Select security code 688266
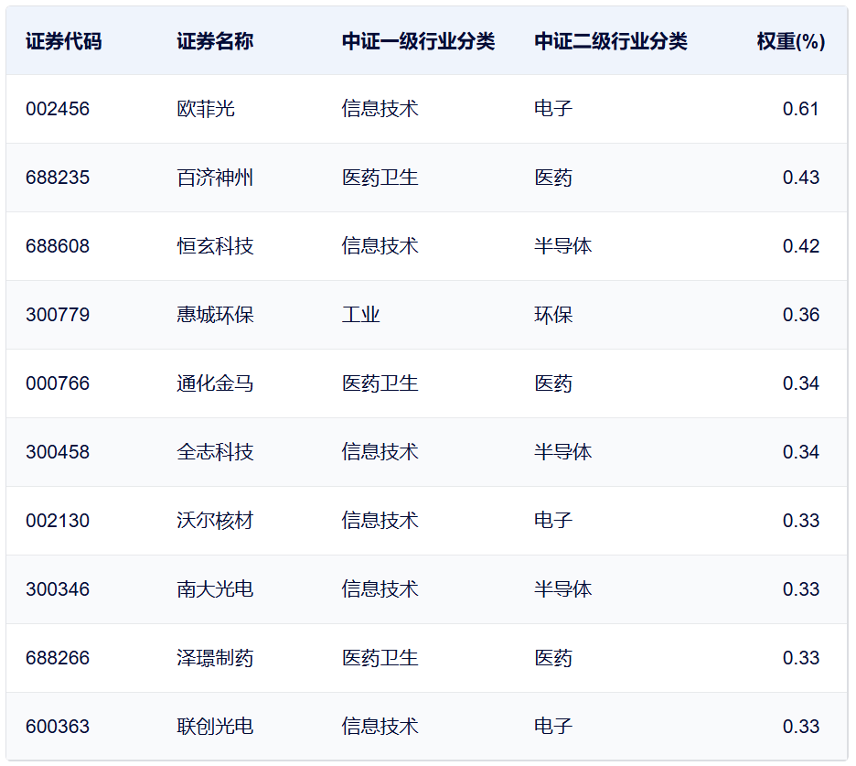This screenshot has height=766, width=856. (58, 658)
